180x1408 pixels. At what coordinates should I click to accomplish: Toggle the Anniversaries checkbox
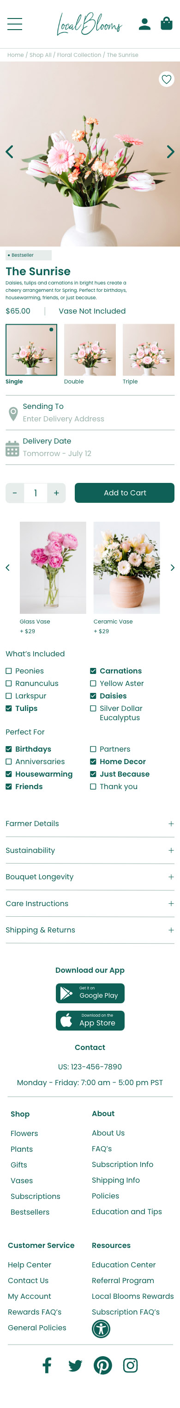9,761
